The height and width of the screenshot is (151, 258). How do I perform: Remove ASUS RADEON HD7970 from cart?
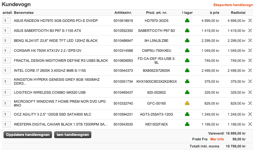[250, 21]
